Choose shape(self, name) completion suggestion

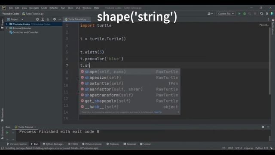tap(130, 72)
